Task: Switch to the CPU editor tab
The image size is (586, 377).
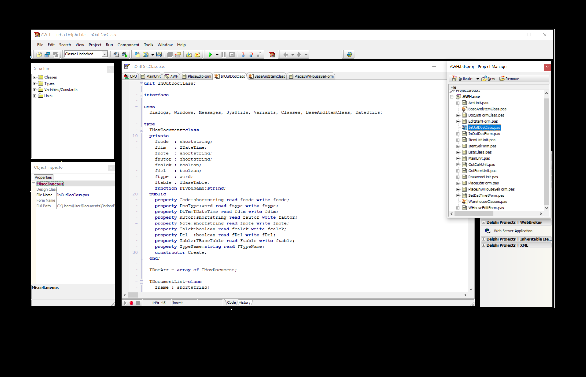Action: [x=130, y=76]
